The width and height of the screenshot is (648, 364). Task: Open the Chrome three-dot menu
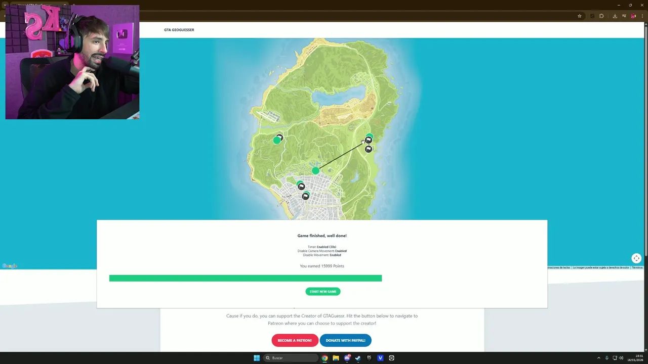tap(642, 16)
